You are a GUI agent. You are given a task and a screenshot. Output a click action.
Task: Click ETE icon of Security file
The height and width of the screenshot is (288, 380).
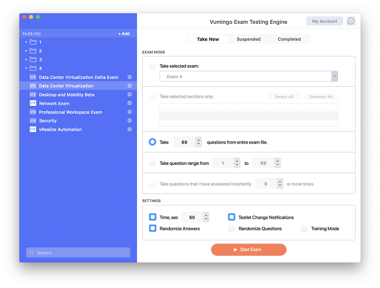coord(33,121)
